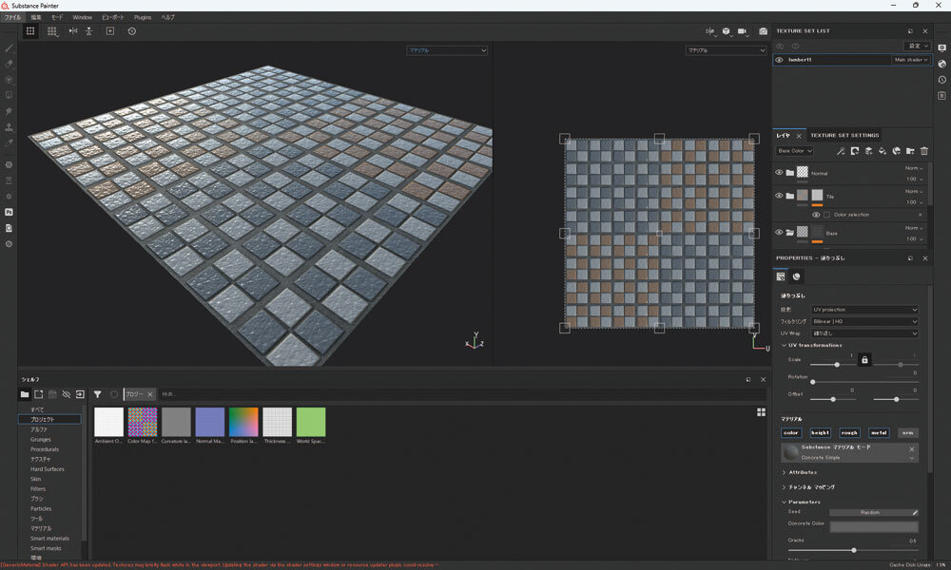Switch to TEXTURE SET SETTINGS tab
951x570 pixels.
(x=844, y=135)
